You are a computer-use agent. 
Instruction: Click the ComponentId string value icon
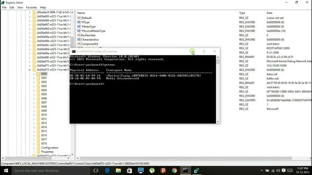click(x=79, y=44)
